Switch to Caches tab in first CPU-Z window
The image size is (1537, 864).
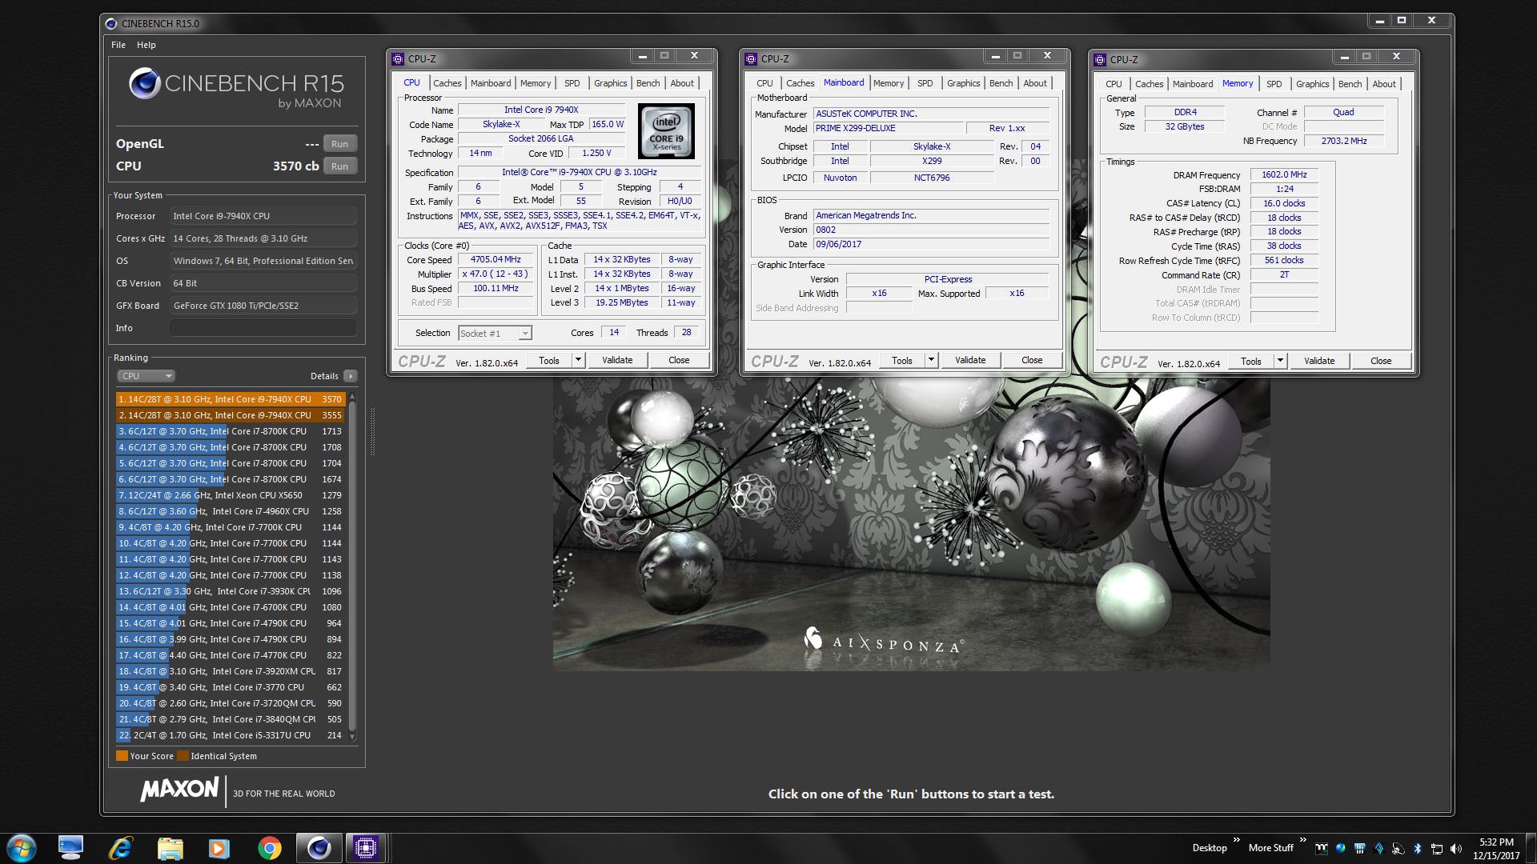point(447,83)
